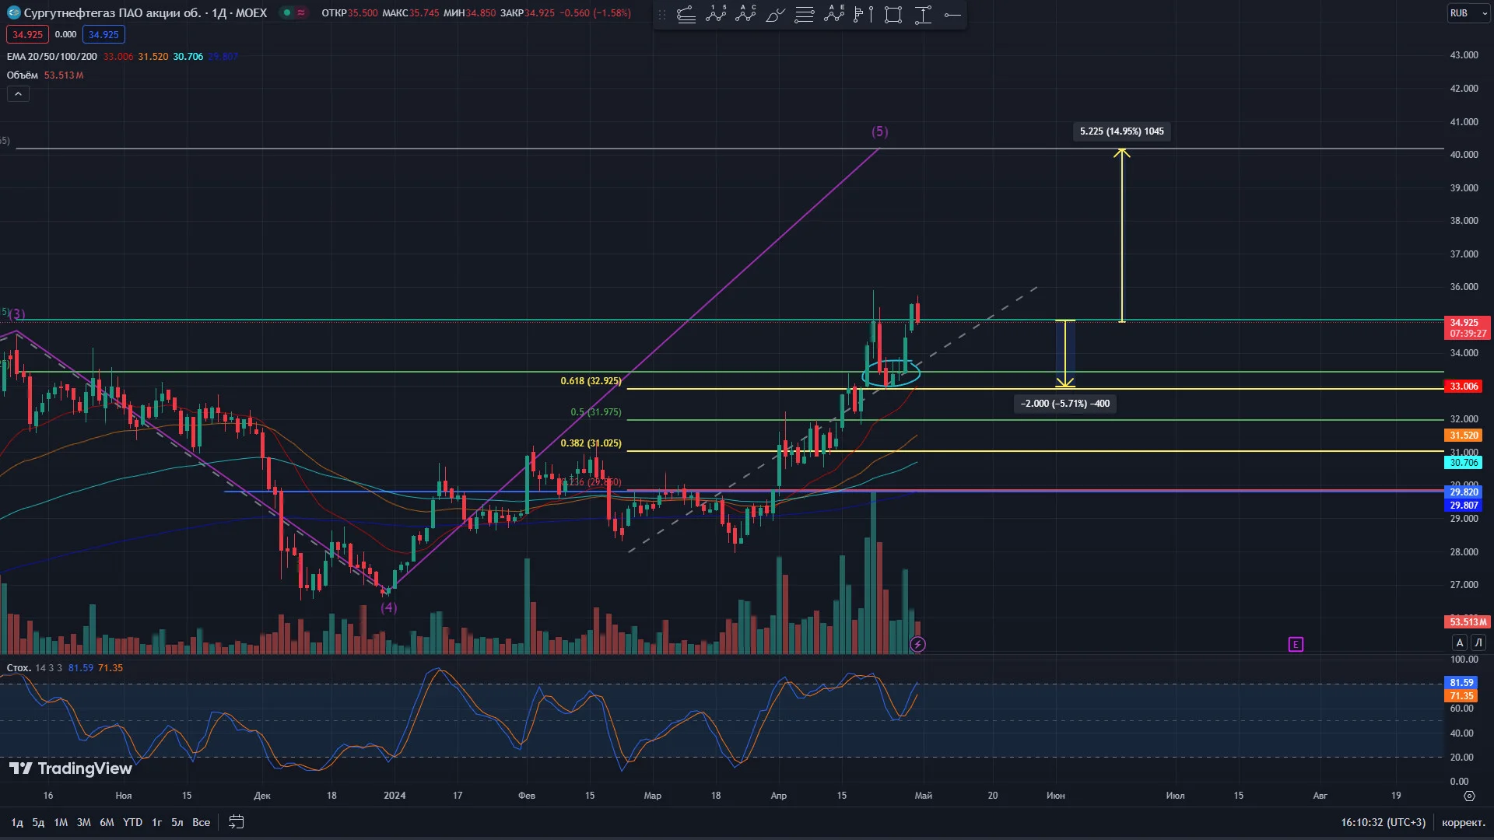Click the red sell price 34.925 button
Screen dimensions: 1494x840
27,34
